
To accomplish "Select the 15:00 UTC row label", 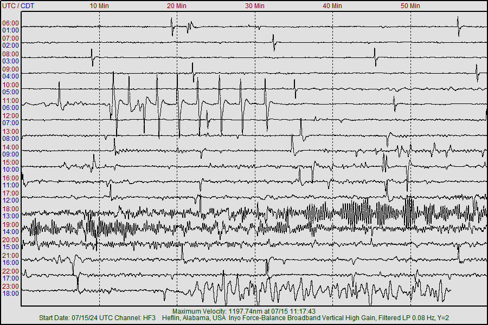I will [11, 162].
